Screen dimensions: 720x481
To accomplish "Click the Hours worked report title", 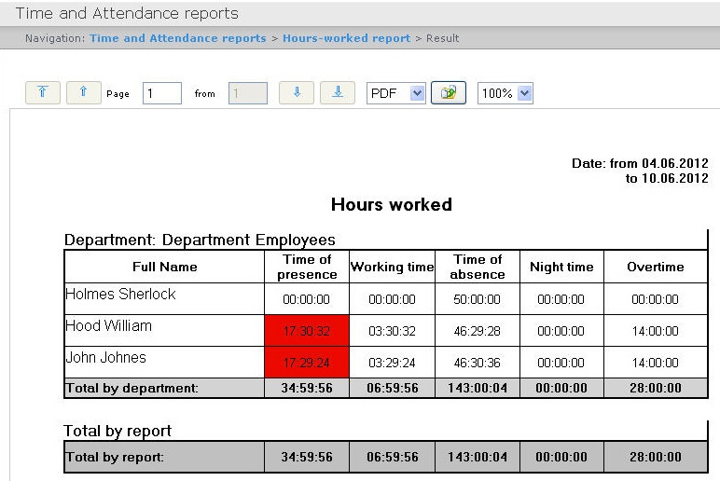I will (x=391, y=204).
